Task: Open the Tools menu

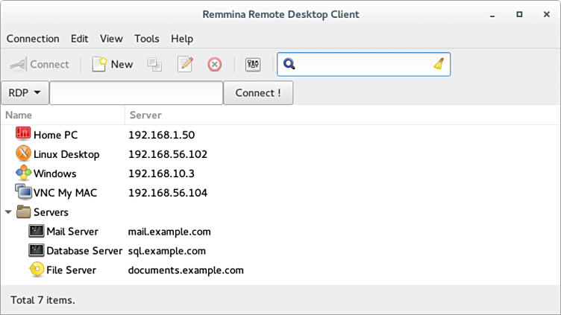Action: coord(147,39)
